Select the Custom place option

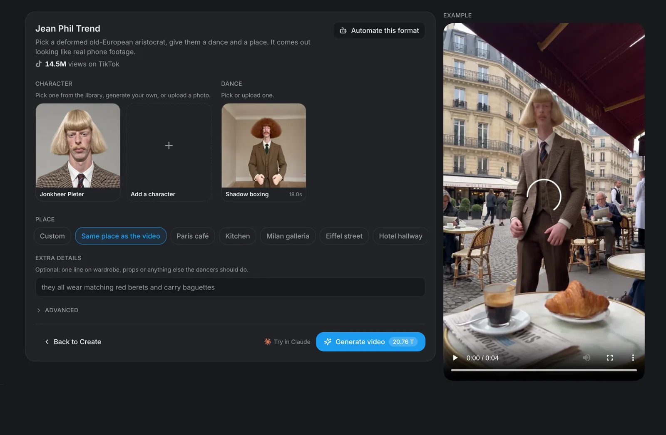[x=52, y=236]
